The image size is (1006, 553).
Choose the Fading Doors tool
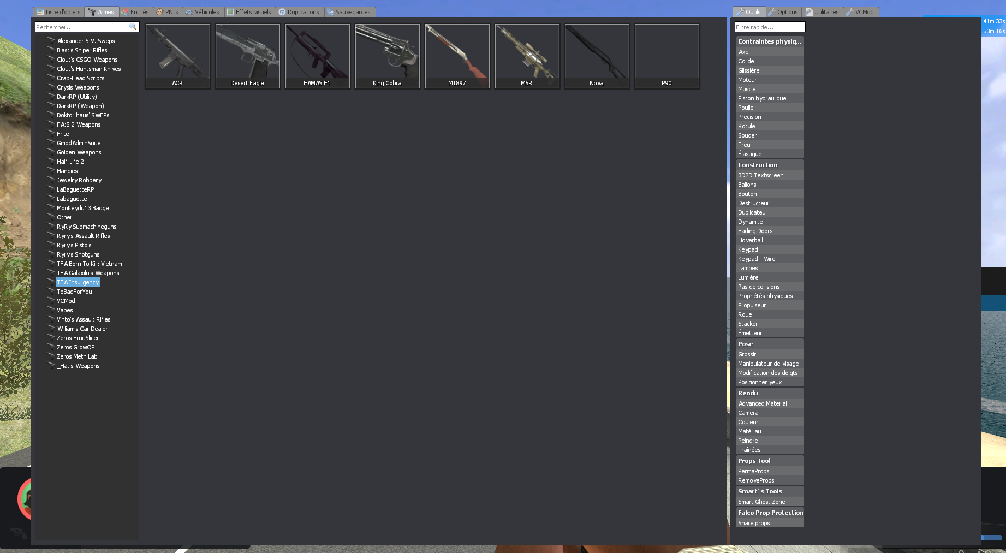click(x=770, y=231)
